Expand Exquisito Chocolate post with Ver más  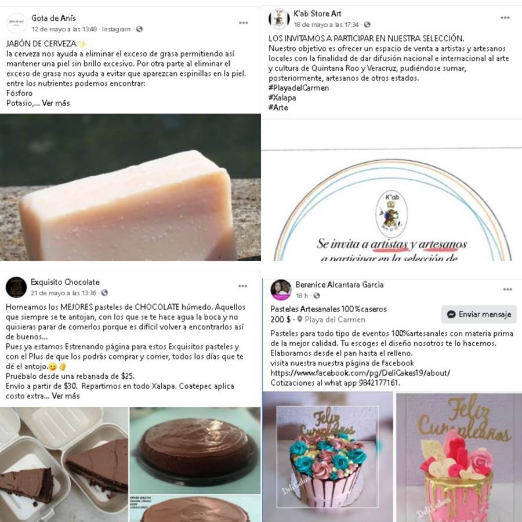66,396
